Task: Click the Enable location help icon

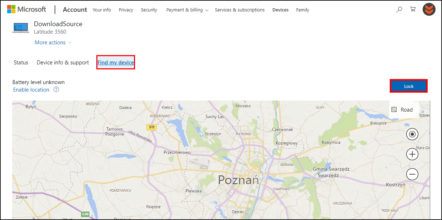Action: pos(56,89)
